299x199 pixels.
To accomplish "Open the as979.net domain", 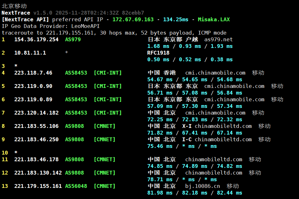I will click(x=219, y=39).
